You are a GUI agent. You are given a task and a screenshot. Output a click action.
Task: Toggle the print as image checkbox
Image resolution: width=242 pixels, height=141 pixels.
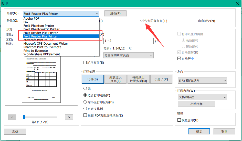coord(142,20)
